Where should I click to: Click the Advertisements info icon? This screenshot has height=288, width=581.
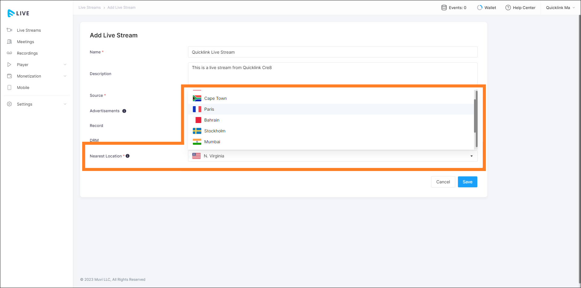point(124,111)
